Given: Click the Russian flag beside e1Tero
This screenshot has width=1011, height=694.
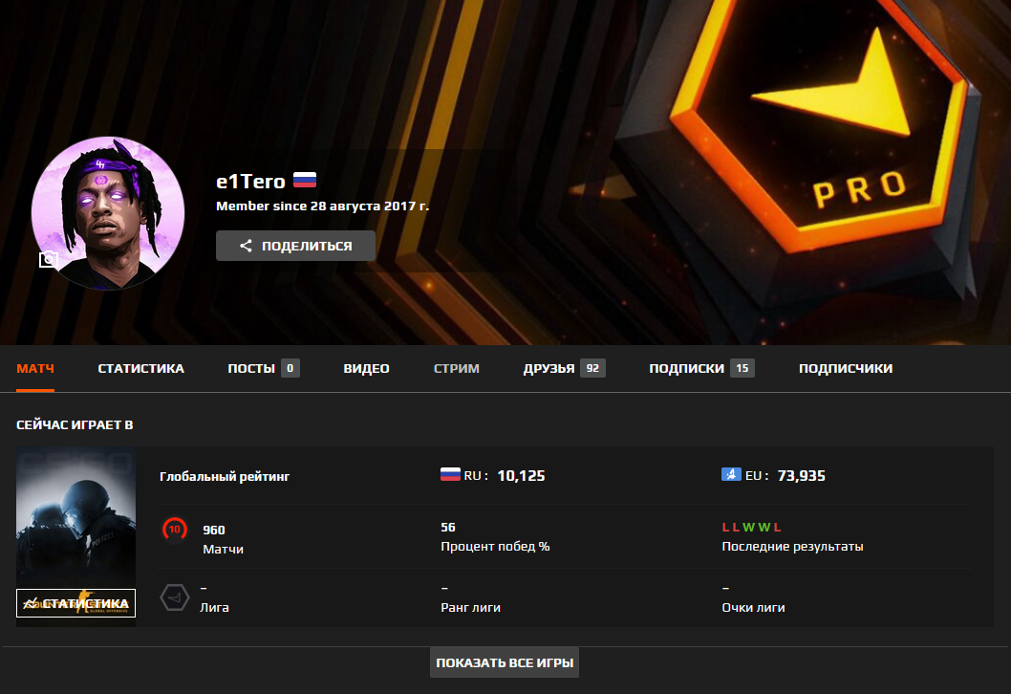Looking at the screenshot, I should point(305,180).
